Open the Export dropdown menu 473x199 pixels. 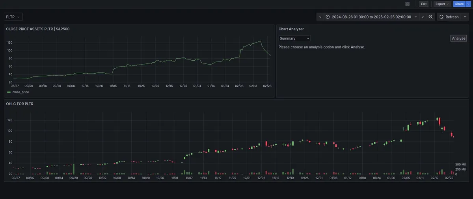pos(442,4)
